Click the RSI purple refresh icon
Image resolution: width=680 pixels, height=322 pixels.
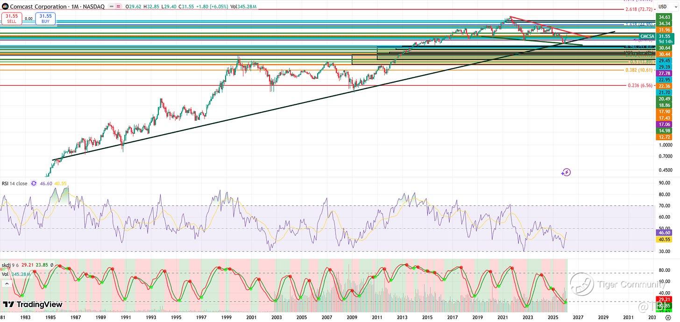34,184
